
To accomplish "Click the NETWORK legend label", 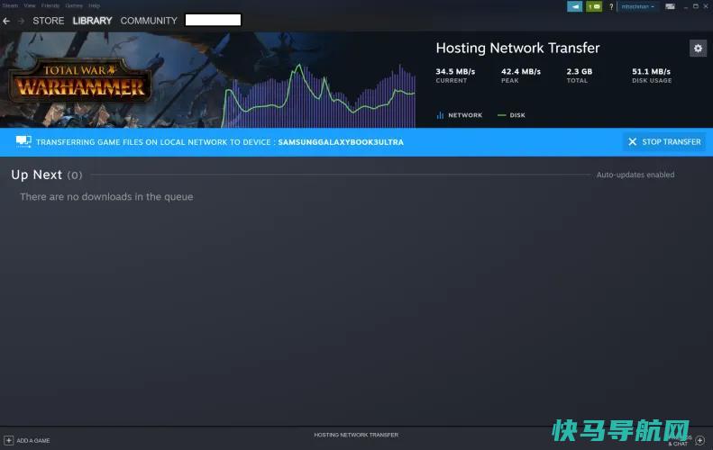I will (465, 115).
